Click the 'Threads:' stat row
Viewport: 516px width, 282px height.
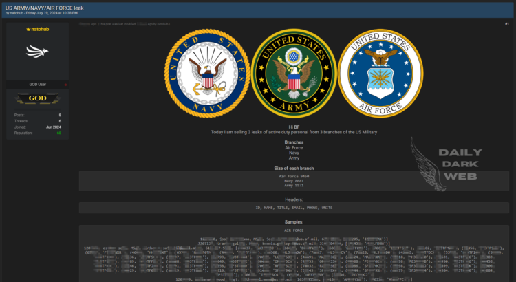[x=38, y=121]
